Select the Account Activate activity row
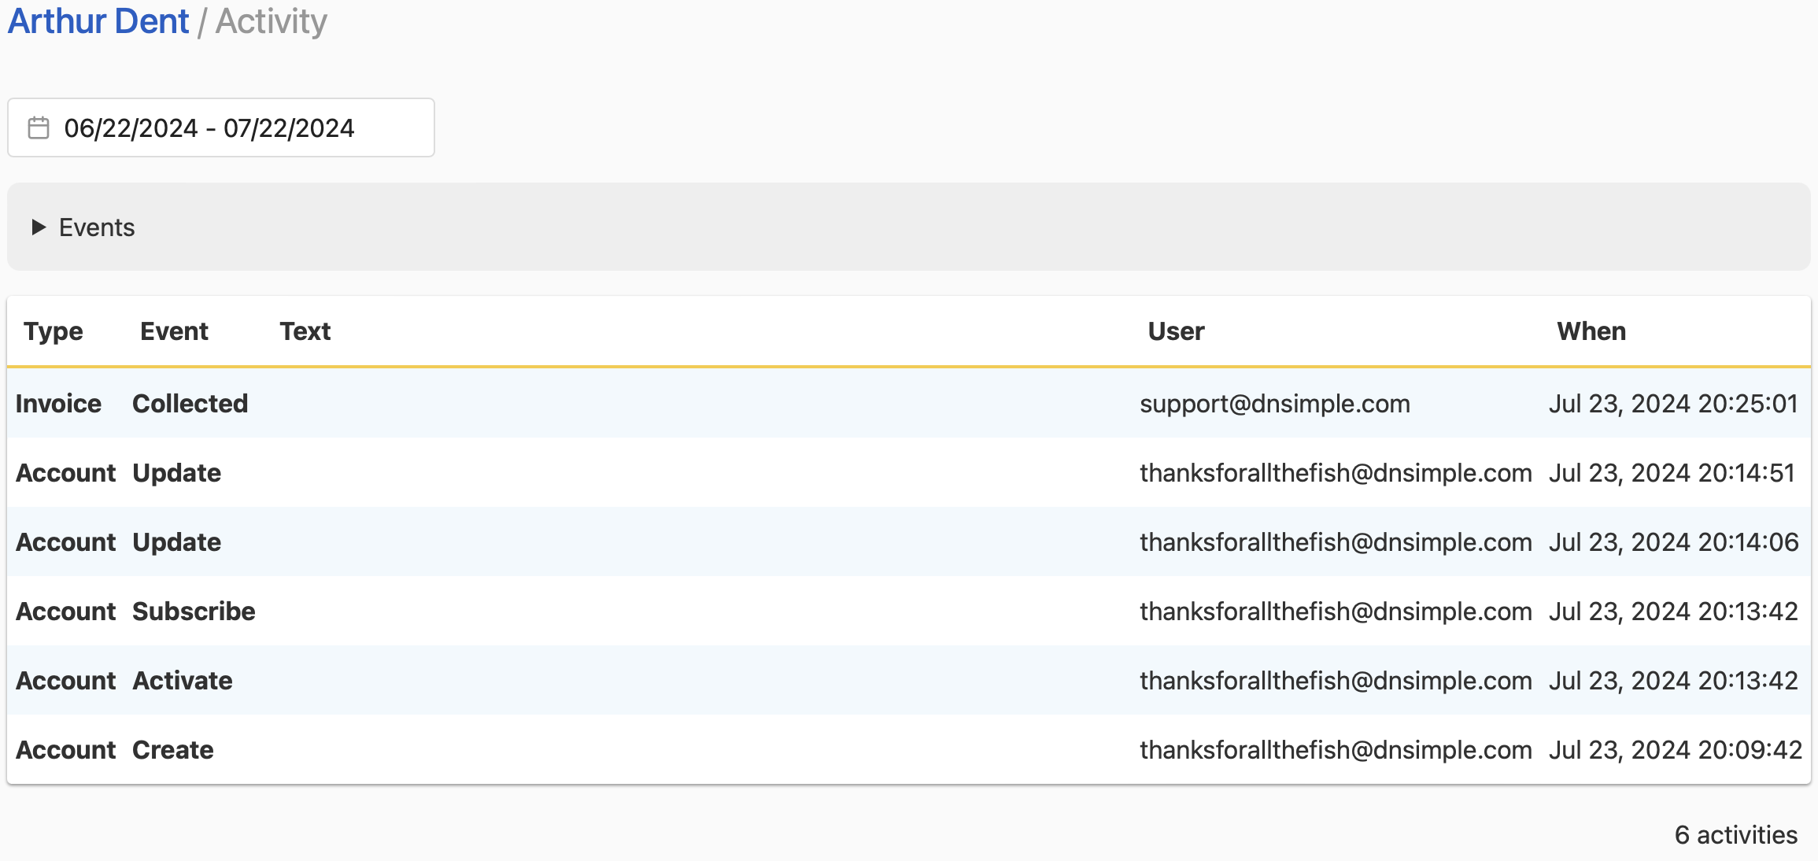Image resolution: width=1818 pixels, height=861 pixels. 551,680
